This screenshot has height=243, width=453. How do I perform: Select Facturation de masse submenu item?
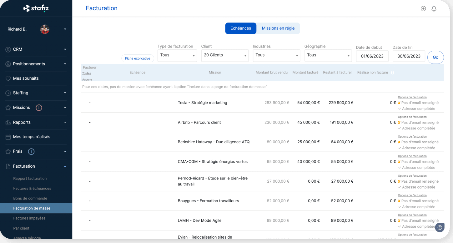coord(36,208)
